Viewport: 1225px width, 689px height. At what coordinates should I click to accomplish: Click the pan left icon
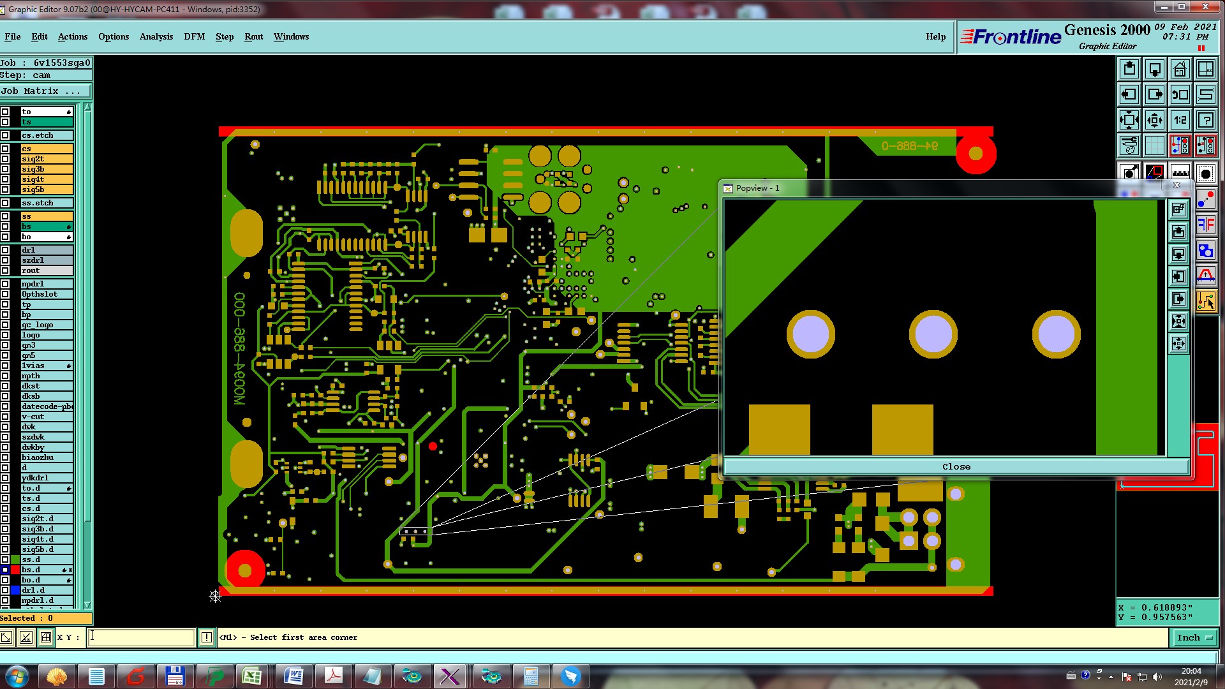click(x=1129, y=94)
